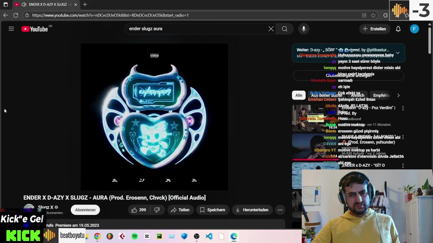Share the video with Teilen
The image size is (433, 243).
tap(180, 210)
